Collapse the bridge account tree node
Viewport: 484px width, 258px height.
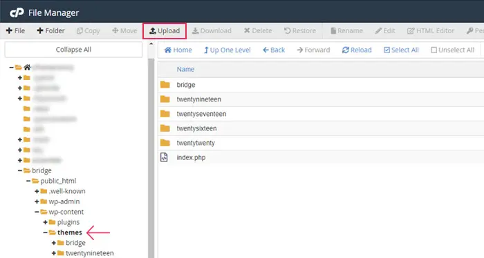(20, 170)
